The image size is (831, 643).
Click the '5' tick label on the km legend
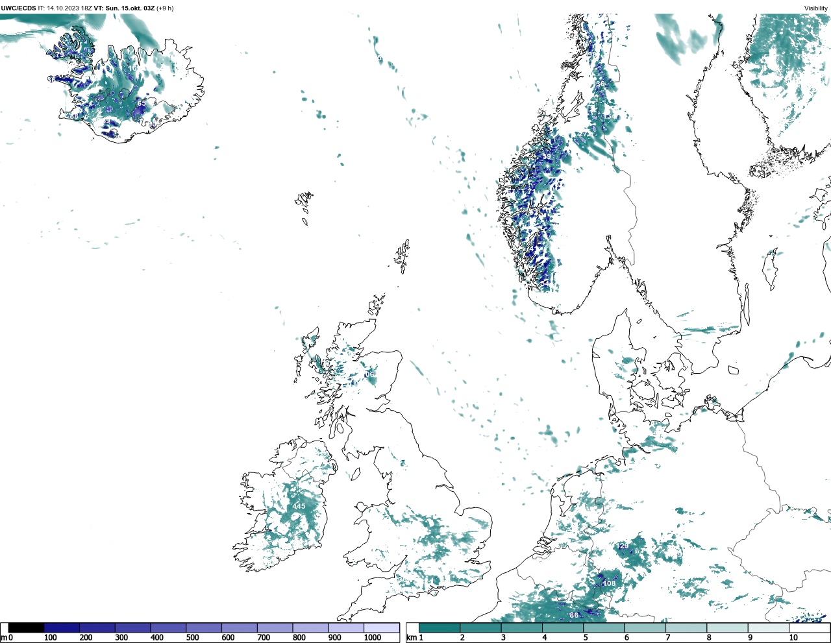pyautogui.click(x=586, y=638)
